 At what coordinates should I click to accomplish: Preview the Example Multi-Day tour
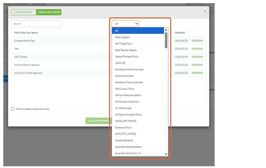point(197,41)
